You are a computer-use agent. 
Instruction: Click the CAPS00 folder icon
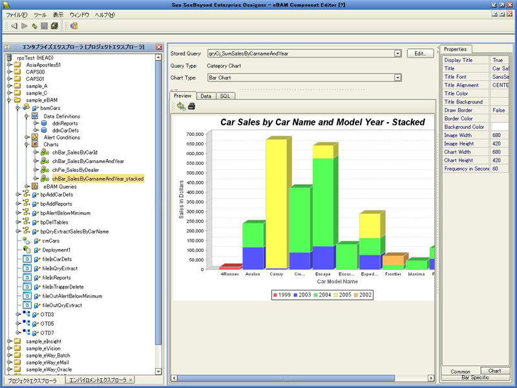(17, 72)
